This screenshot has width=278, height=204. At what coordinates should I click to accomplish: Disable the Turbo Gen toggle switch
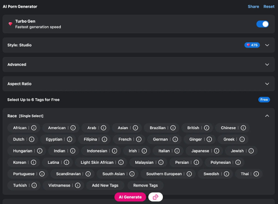[x=262, y=24]
